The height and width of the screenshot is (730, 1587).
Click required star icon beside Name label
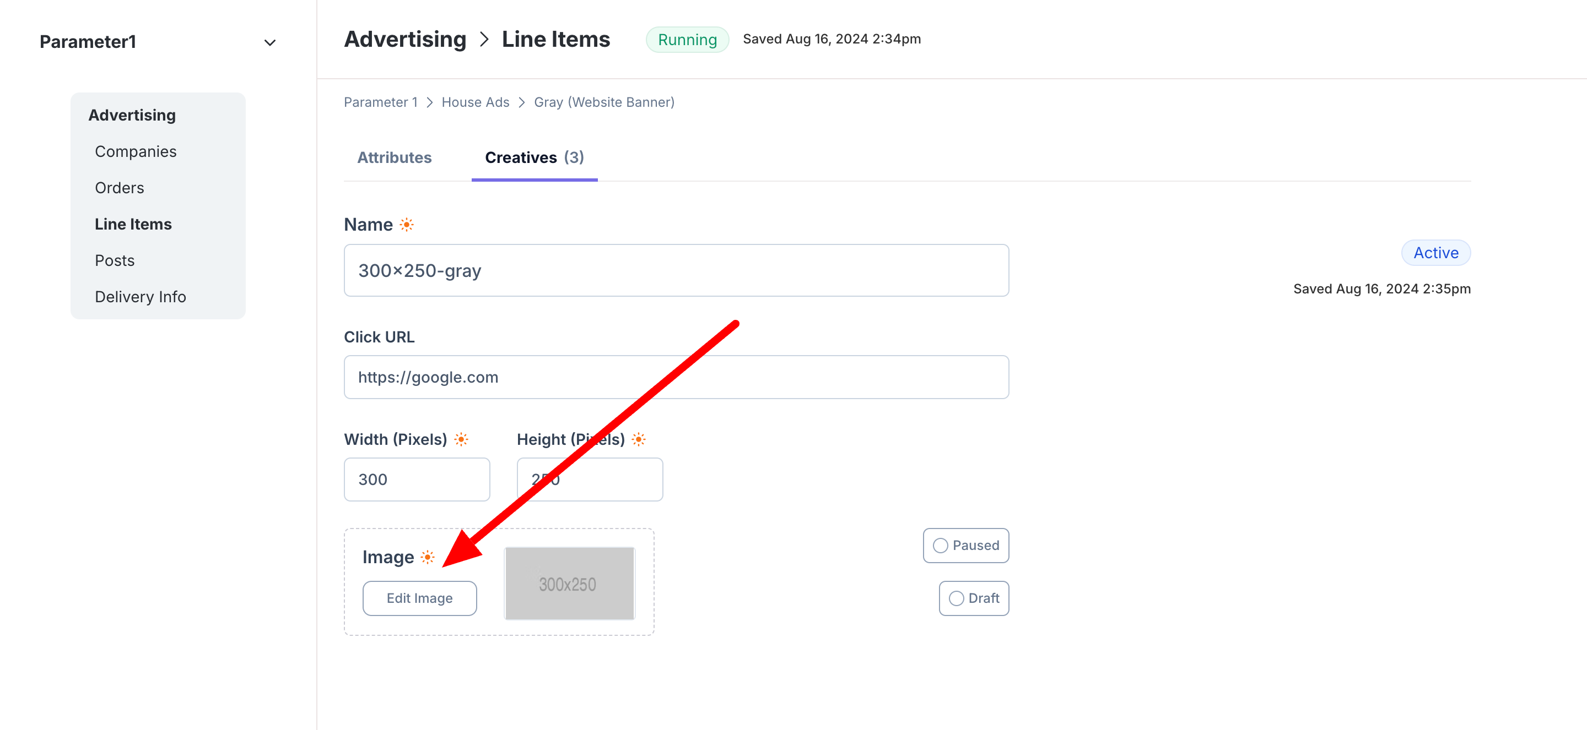(407, 225)
